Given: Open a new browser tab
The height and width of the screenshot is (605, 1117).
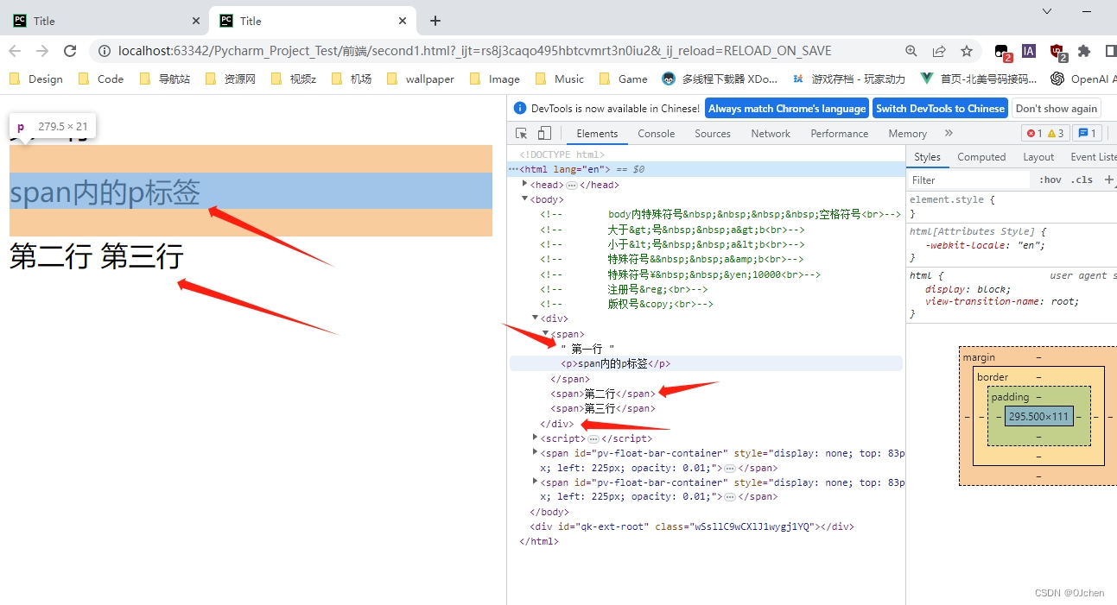Looking at the screenshot, I should 435,21.
